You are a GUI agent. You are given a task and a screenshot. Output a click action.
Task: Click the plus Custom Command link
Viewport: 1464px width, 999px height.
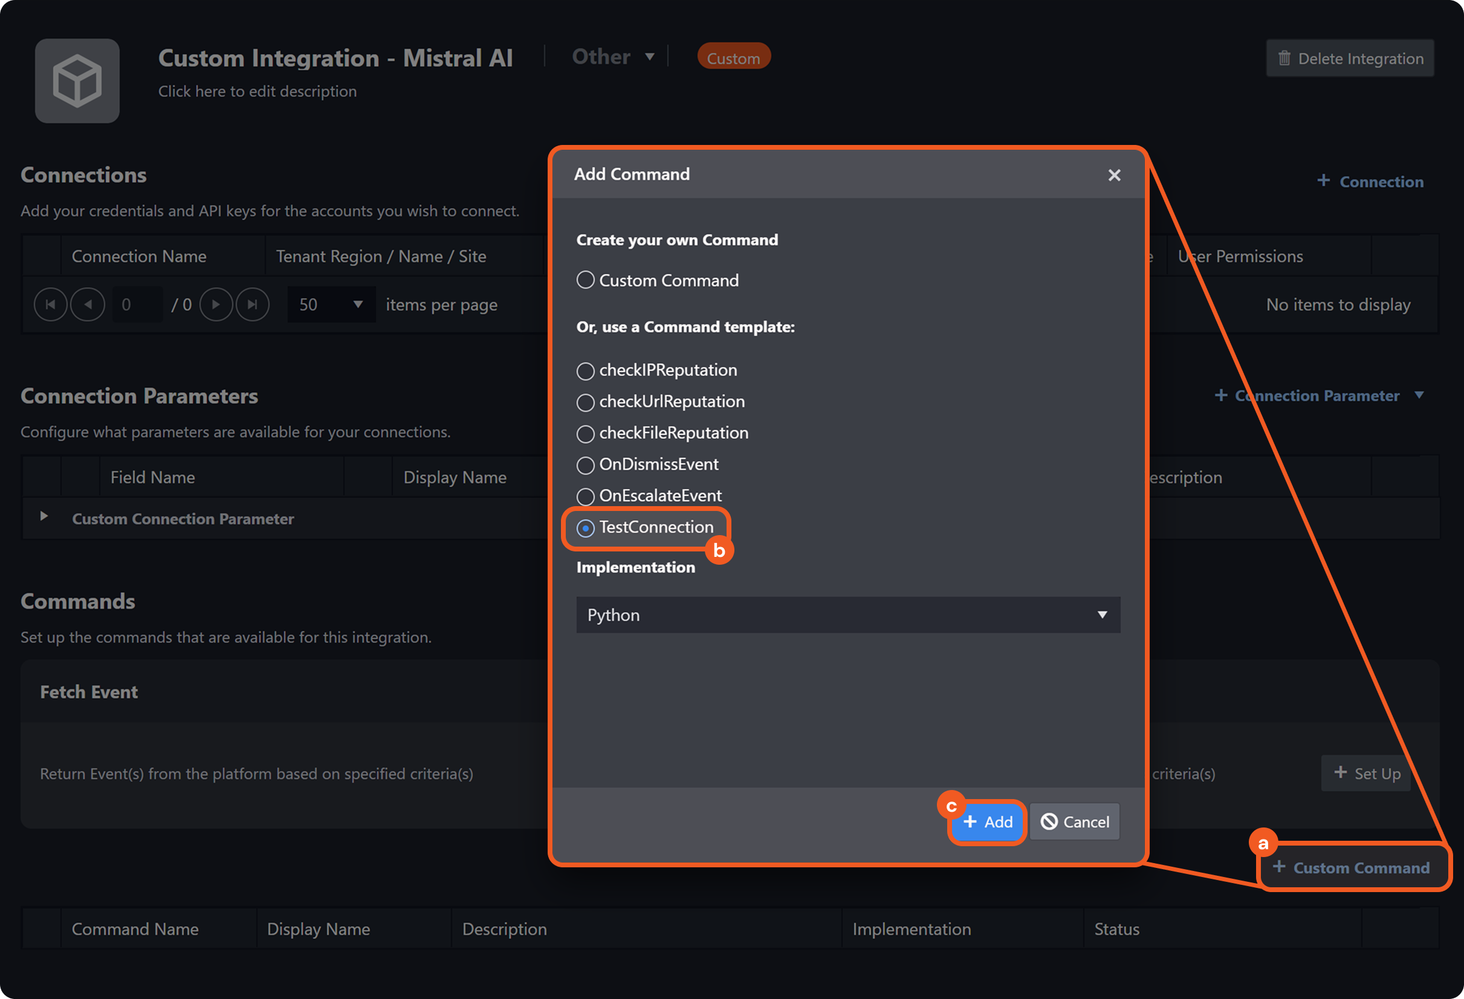pos(1351,867)
